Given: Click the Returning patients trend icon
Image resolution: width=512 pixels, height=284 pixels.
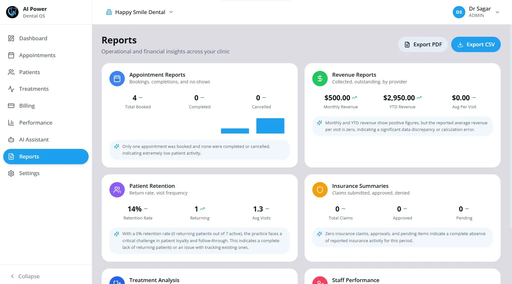Looking at the screenshot, I should coord(203,209).
